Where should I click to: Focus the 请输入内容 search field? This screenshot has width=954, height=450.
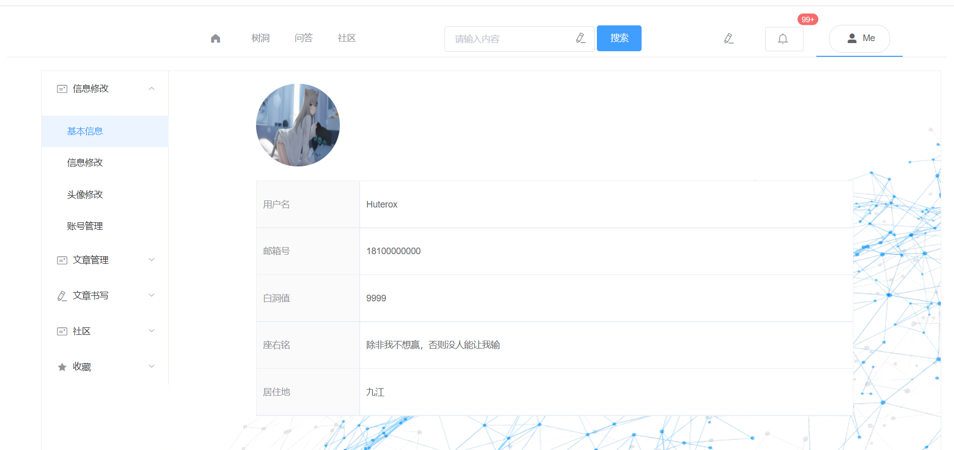[520, 39]
